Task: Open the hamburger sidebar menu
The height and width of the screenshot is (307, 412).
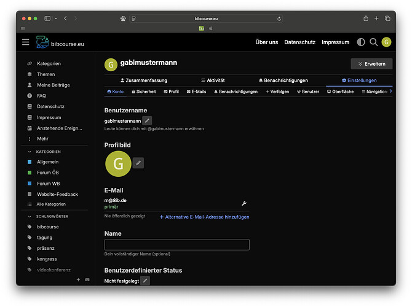Action: 25,42
